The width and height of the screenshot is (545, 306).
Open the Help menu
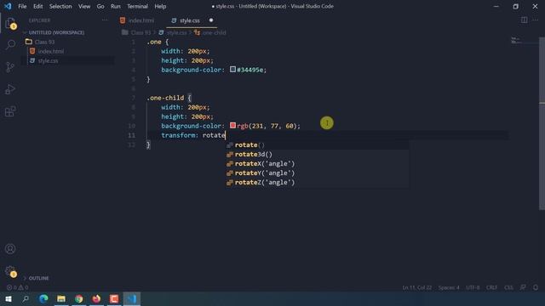pos(160,6)
